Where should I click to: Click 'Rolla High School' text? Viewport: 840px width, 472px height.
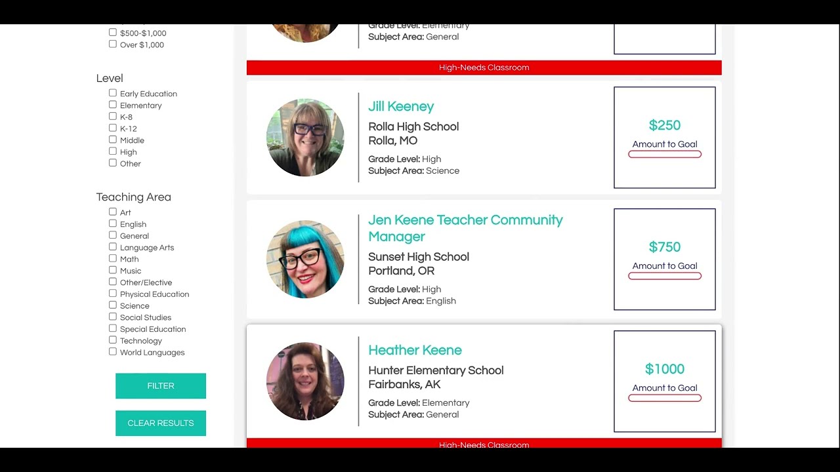pos(413,127)
